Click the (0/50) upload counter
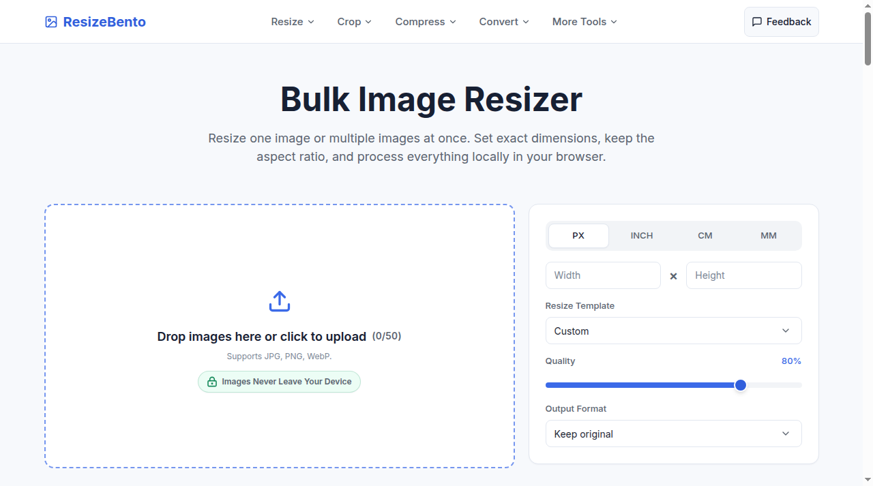This screenshot has height=486, width=873. [387, 336]
